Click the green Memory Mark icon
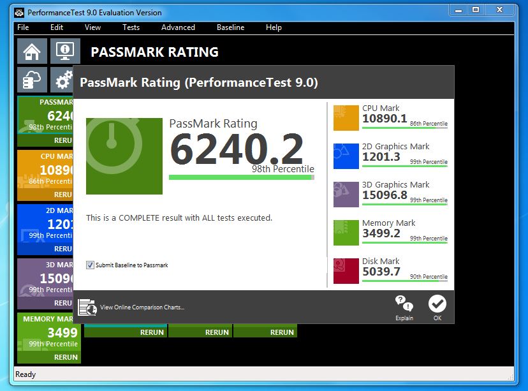This screenshot has height=391, width=528. tap(346, 232)
